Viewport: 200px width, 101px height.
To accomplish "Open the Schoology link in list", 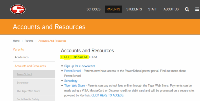I will pos(71,81).
